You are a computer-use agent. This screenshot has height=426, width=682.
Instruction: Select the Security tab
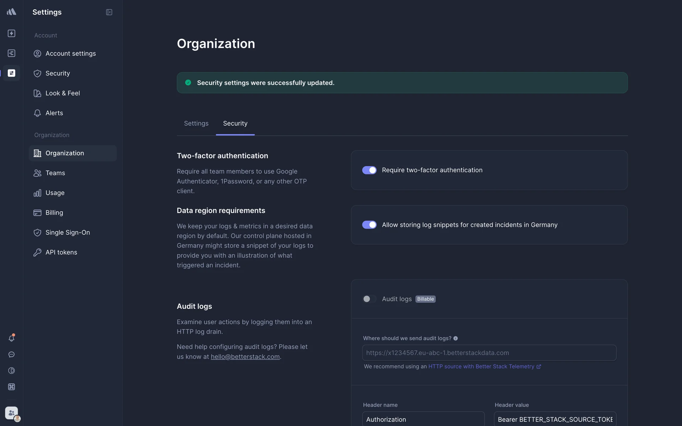(x=235, y=124)
